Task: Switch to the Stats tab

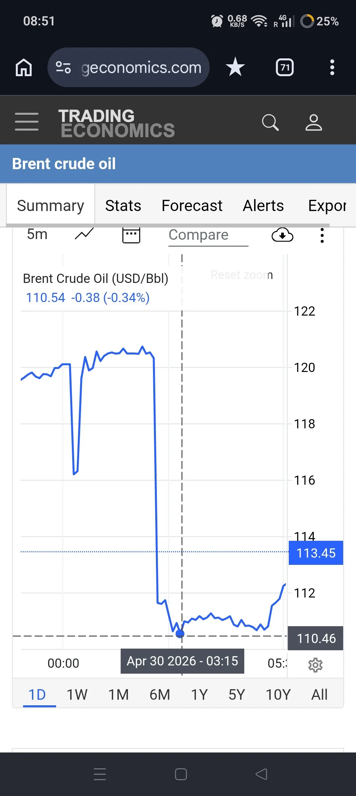Action: (x=123, y=206)
